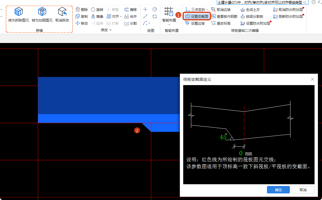Viewport: 322px width, 200px height.
Task: Edit the 0 mm distance value
Action: point(241,153)
